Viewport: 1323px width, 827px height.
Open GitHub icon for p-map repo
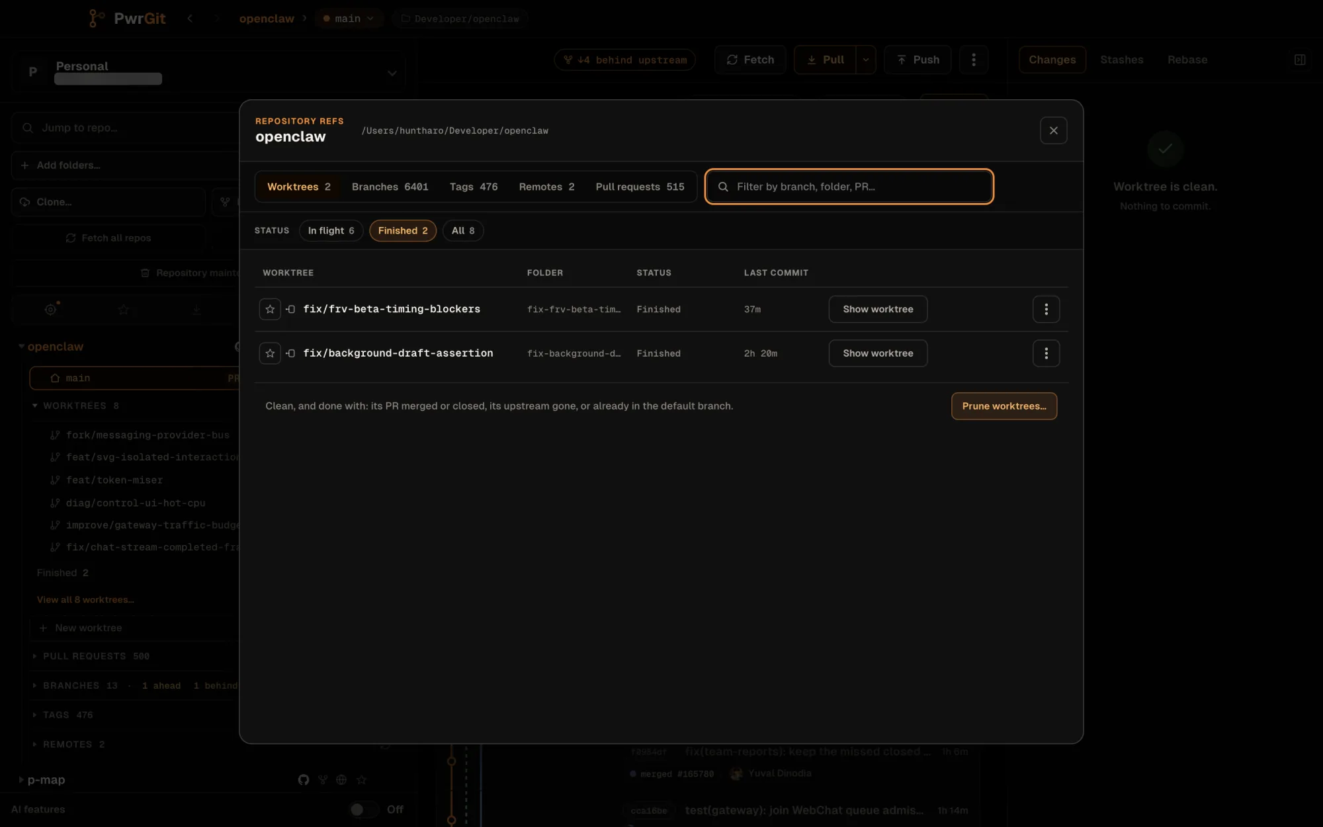coord(304,779)
